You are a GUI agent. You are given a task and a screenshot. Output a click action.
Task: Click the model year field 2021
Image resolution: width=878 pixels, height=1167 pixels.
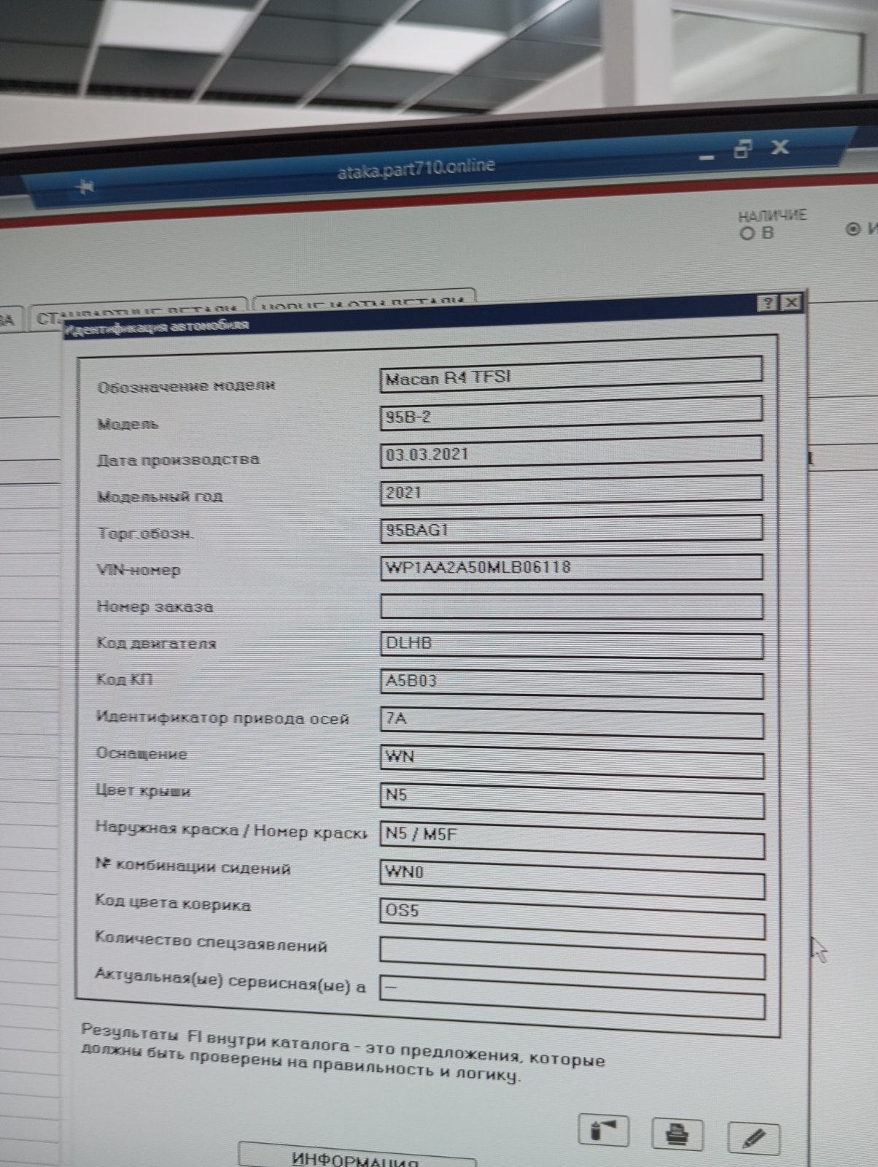tap(571, 490)
